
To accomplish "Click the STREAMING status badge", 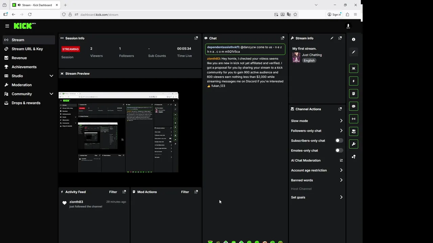I will pos(70,49).
